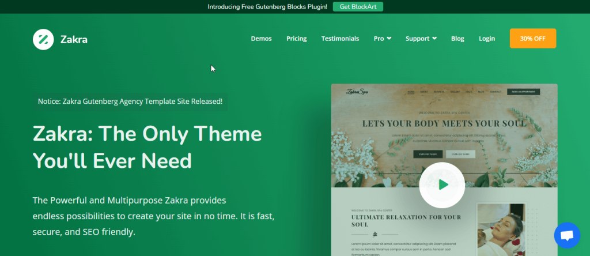This screenshot has height=256, width=590.
Task: Play the Zakra demo video
Action: [442, 185]
